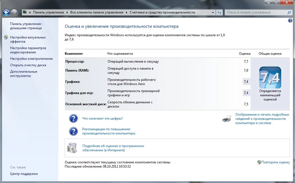Expand the arrow before Панель управления breadcrumb
The width and height of the screenshot is (295, 183).
pyautogui.click(x=30, y=12)
